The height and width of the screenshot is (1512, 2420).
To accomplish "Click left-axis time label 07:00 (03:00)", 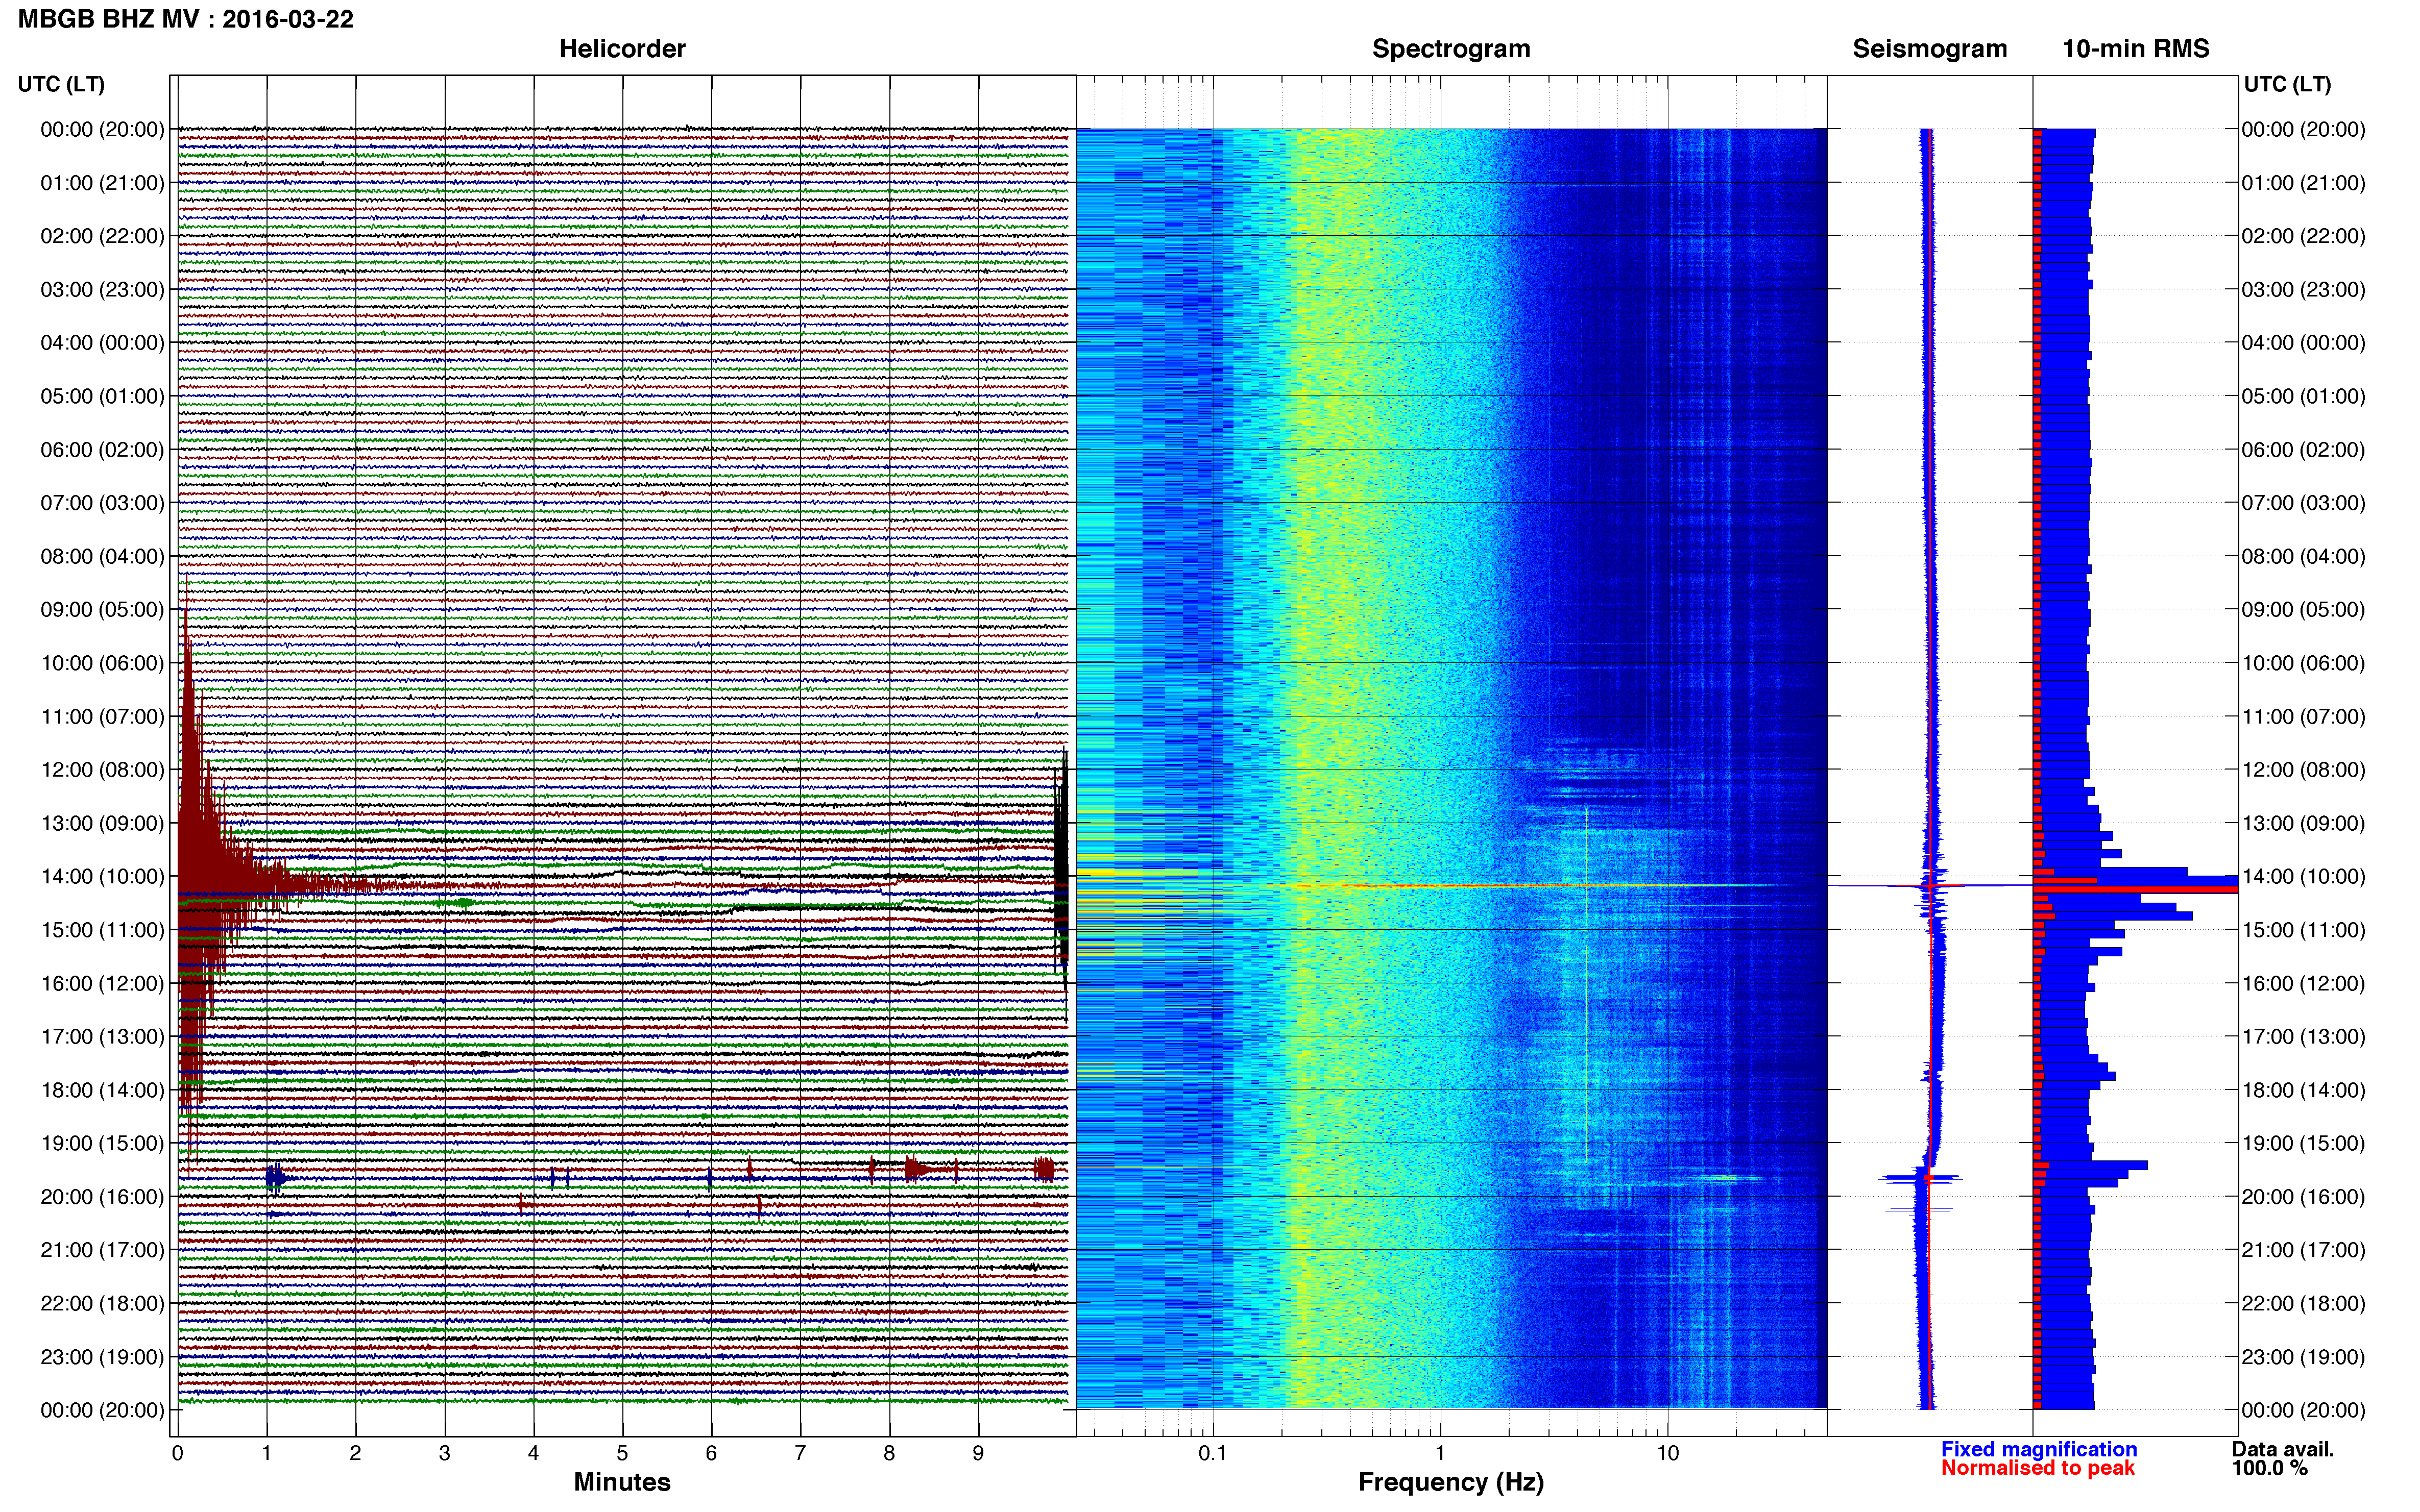I will point(102,503).
